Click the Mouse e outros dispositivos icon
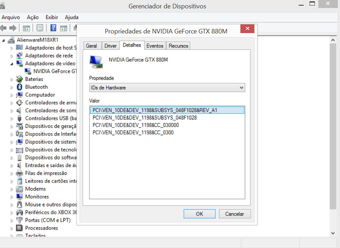This screenshot has height=248, width=340. click(x=20, y=204)
